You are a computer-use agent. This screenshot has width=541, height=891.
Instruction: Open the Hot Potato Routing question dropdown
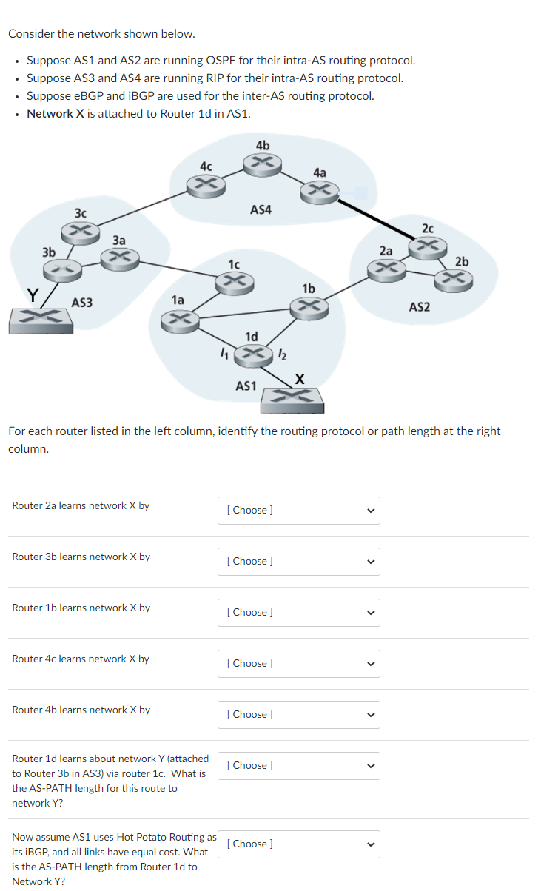click(x=298, y=844)
